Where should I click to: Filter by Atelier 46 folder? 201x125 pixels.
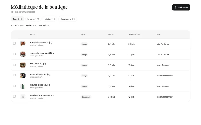click(31, 26)
